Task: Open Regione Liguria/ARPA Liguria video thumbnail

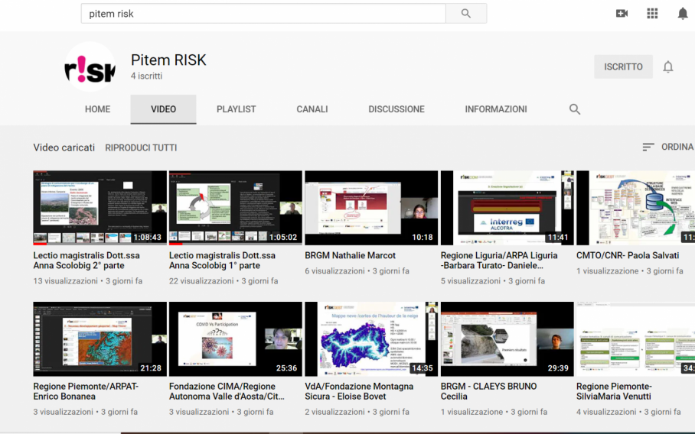Action: pyautogui.click(x=507, y=208)
